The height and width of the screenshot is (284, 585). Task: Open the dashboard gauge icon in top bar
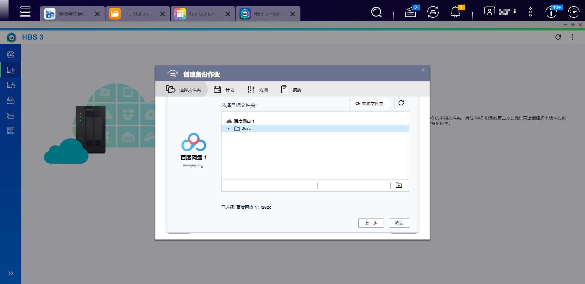click(x=574, y=12)
